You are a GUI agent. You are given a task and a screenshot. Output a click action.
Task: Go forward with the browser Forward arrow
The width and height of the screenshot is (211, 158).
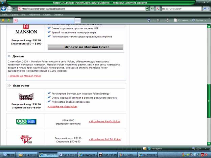[9, 9]
